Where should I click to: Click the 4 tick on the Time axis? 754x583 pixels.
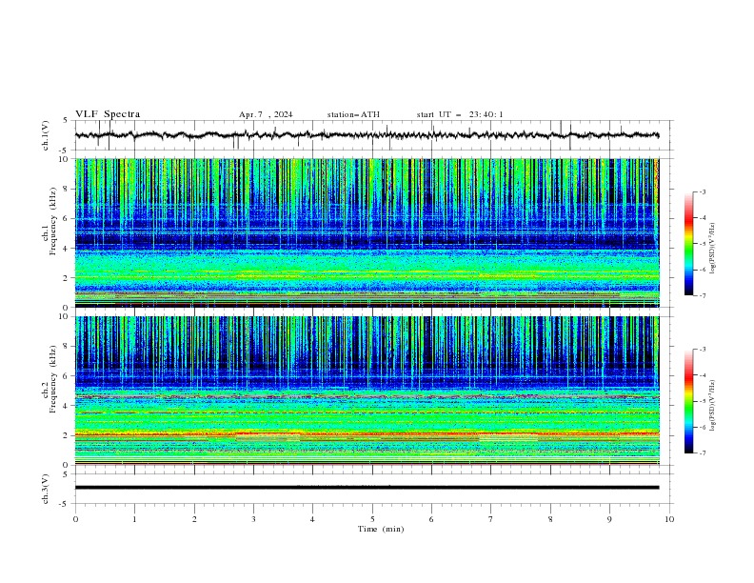312,519
